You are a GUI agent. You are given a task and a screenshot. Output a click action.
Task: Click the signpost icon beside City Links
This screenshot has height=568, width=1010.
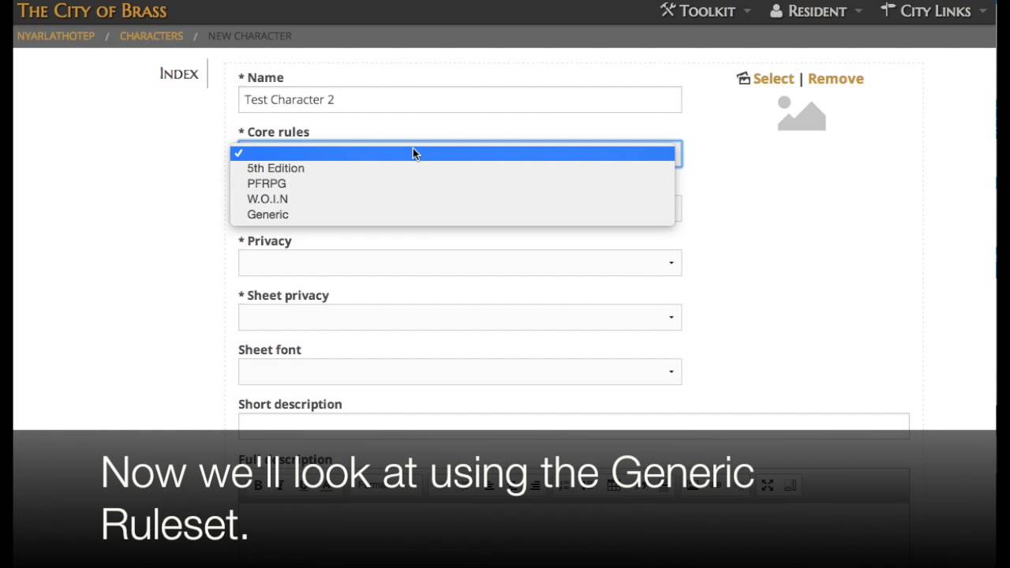click(888, 10)
